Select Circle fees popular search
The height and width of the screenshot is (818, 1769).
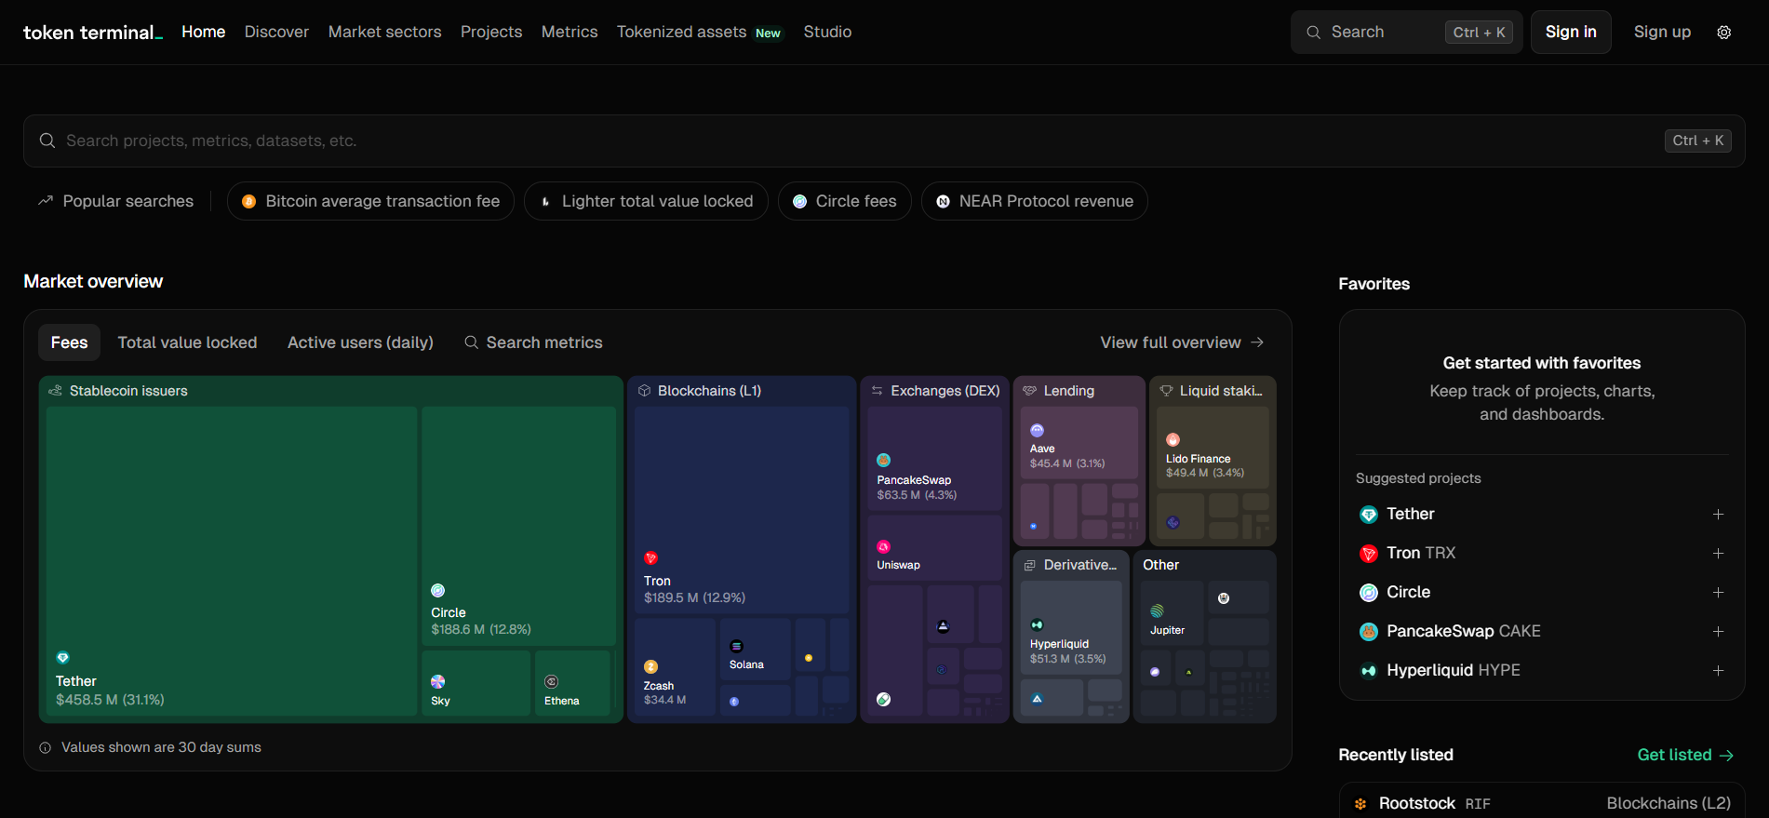tap(844, 201)
